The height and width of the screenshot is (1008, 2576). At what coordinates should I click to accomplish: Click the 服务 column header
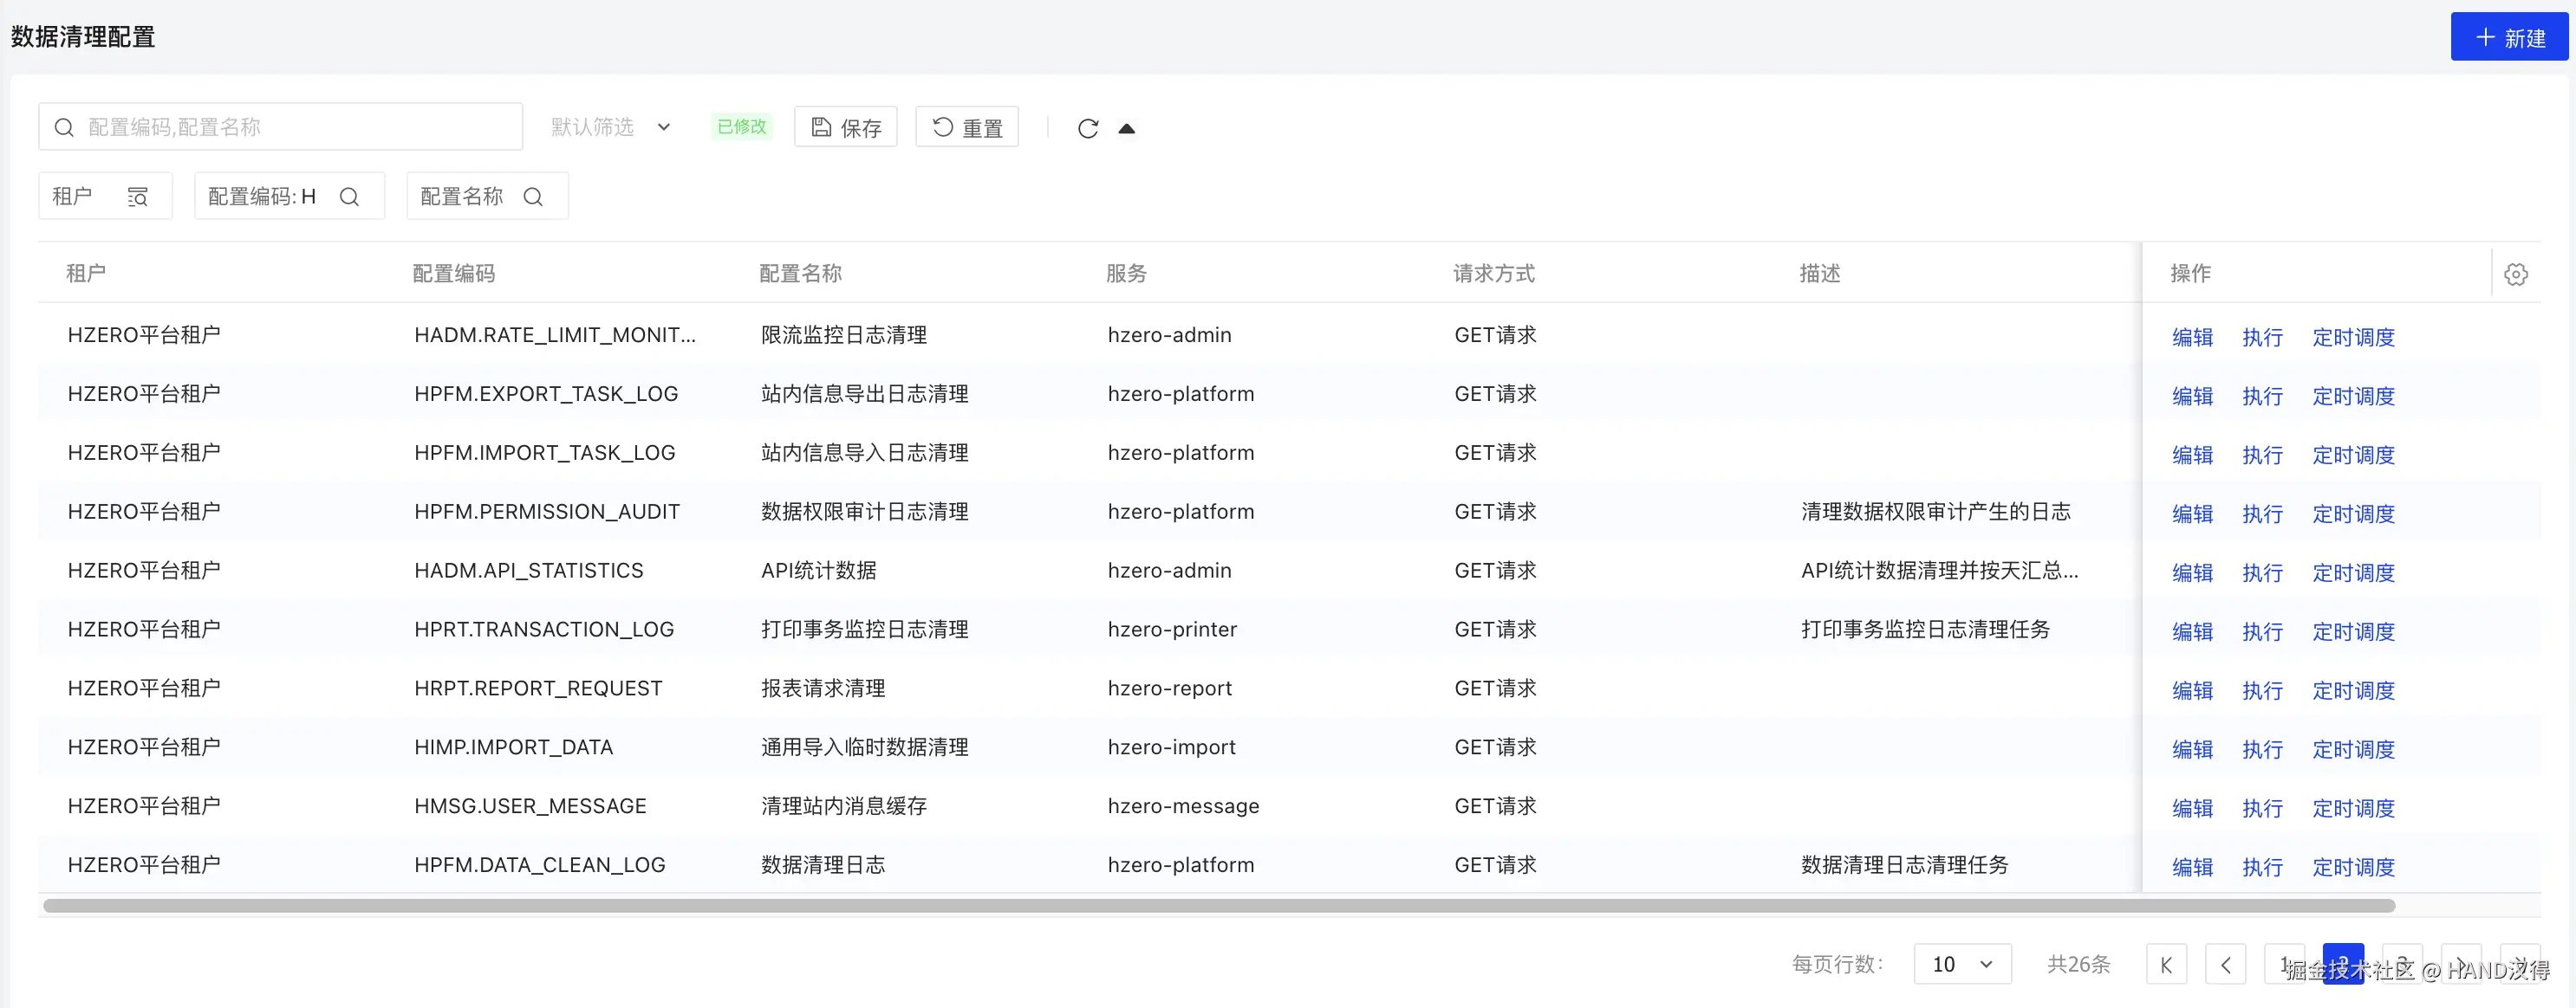[1126, 273]
